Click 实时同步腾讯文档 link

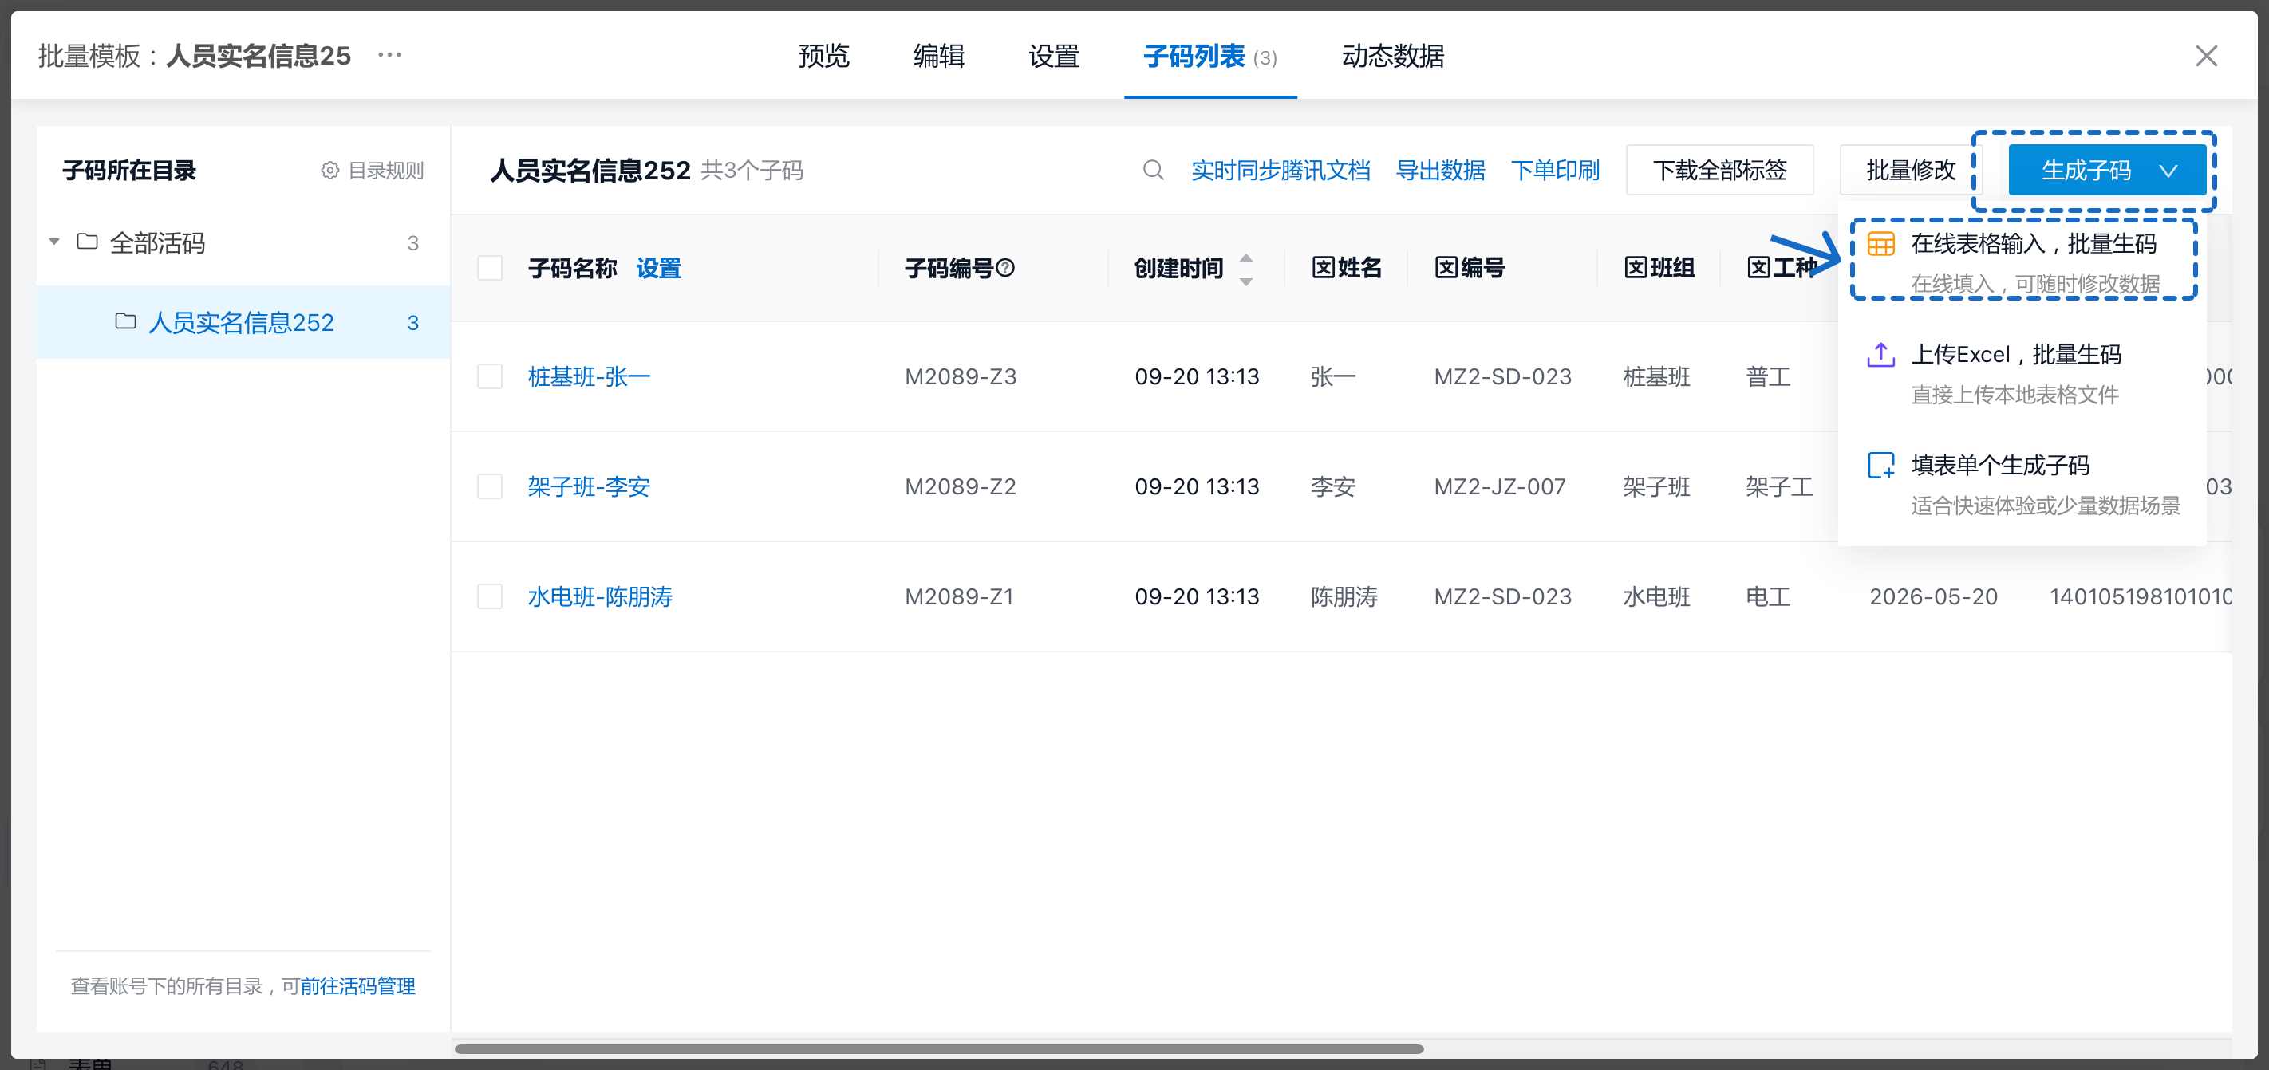coord(1281,170)
